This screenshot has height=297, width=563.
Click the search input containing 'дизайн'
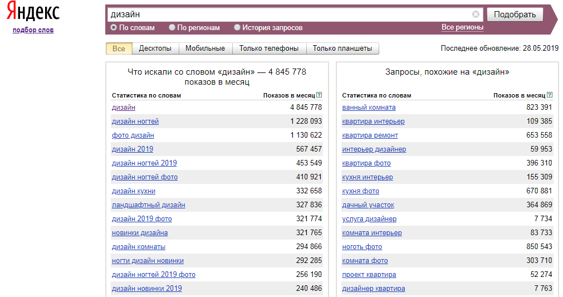tap(290, 14)
